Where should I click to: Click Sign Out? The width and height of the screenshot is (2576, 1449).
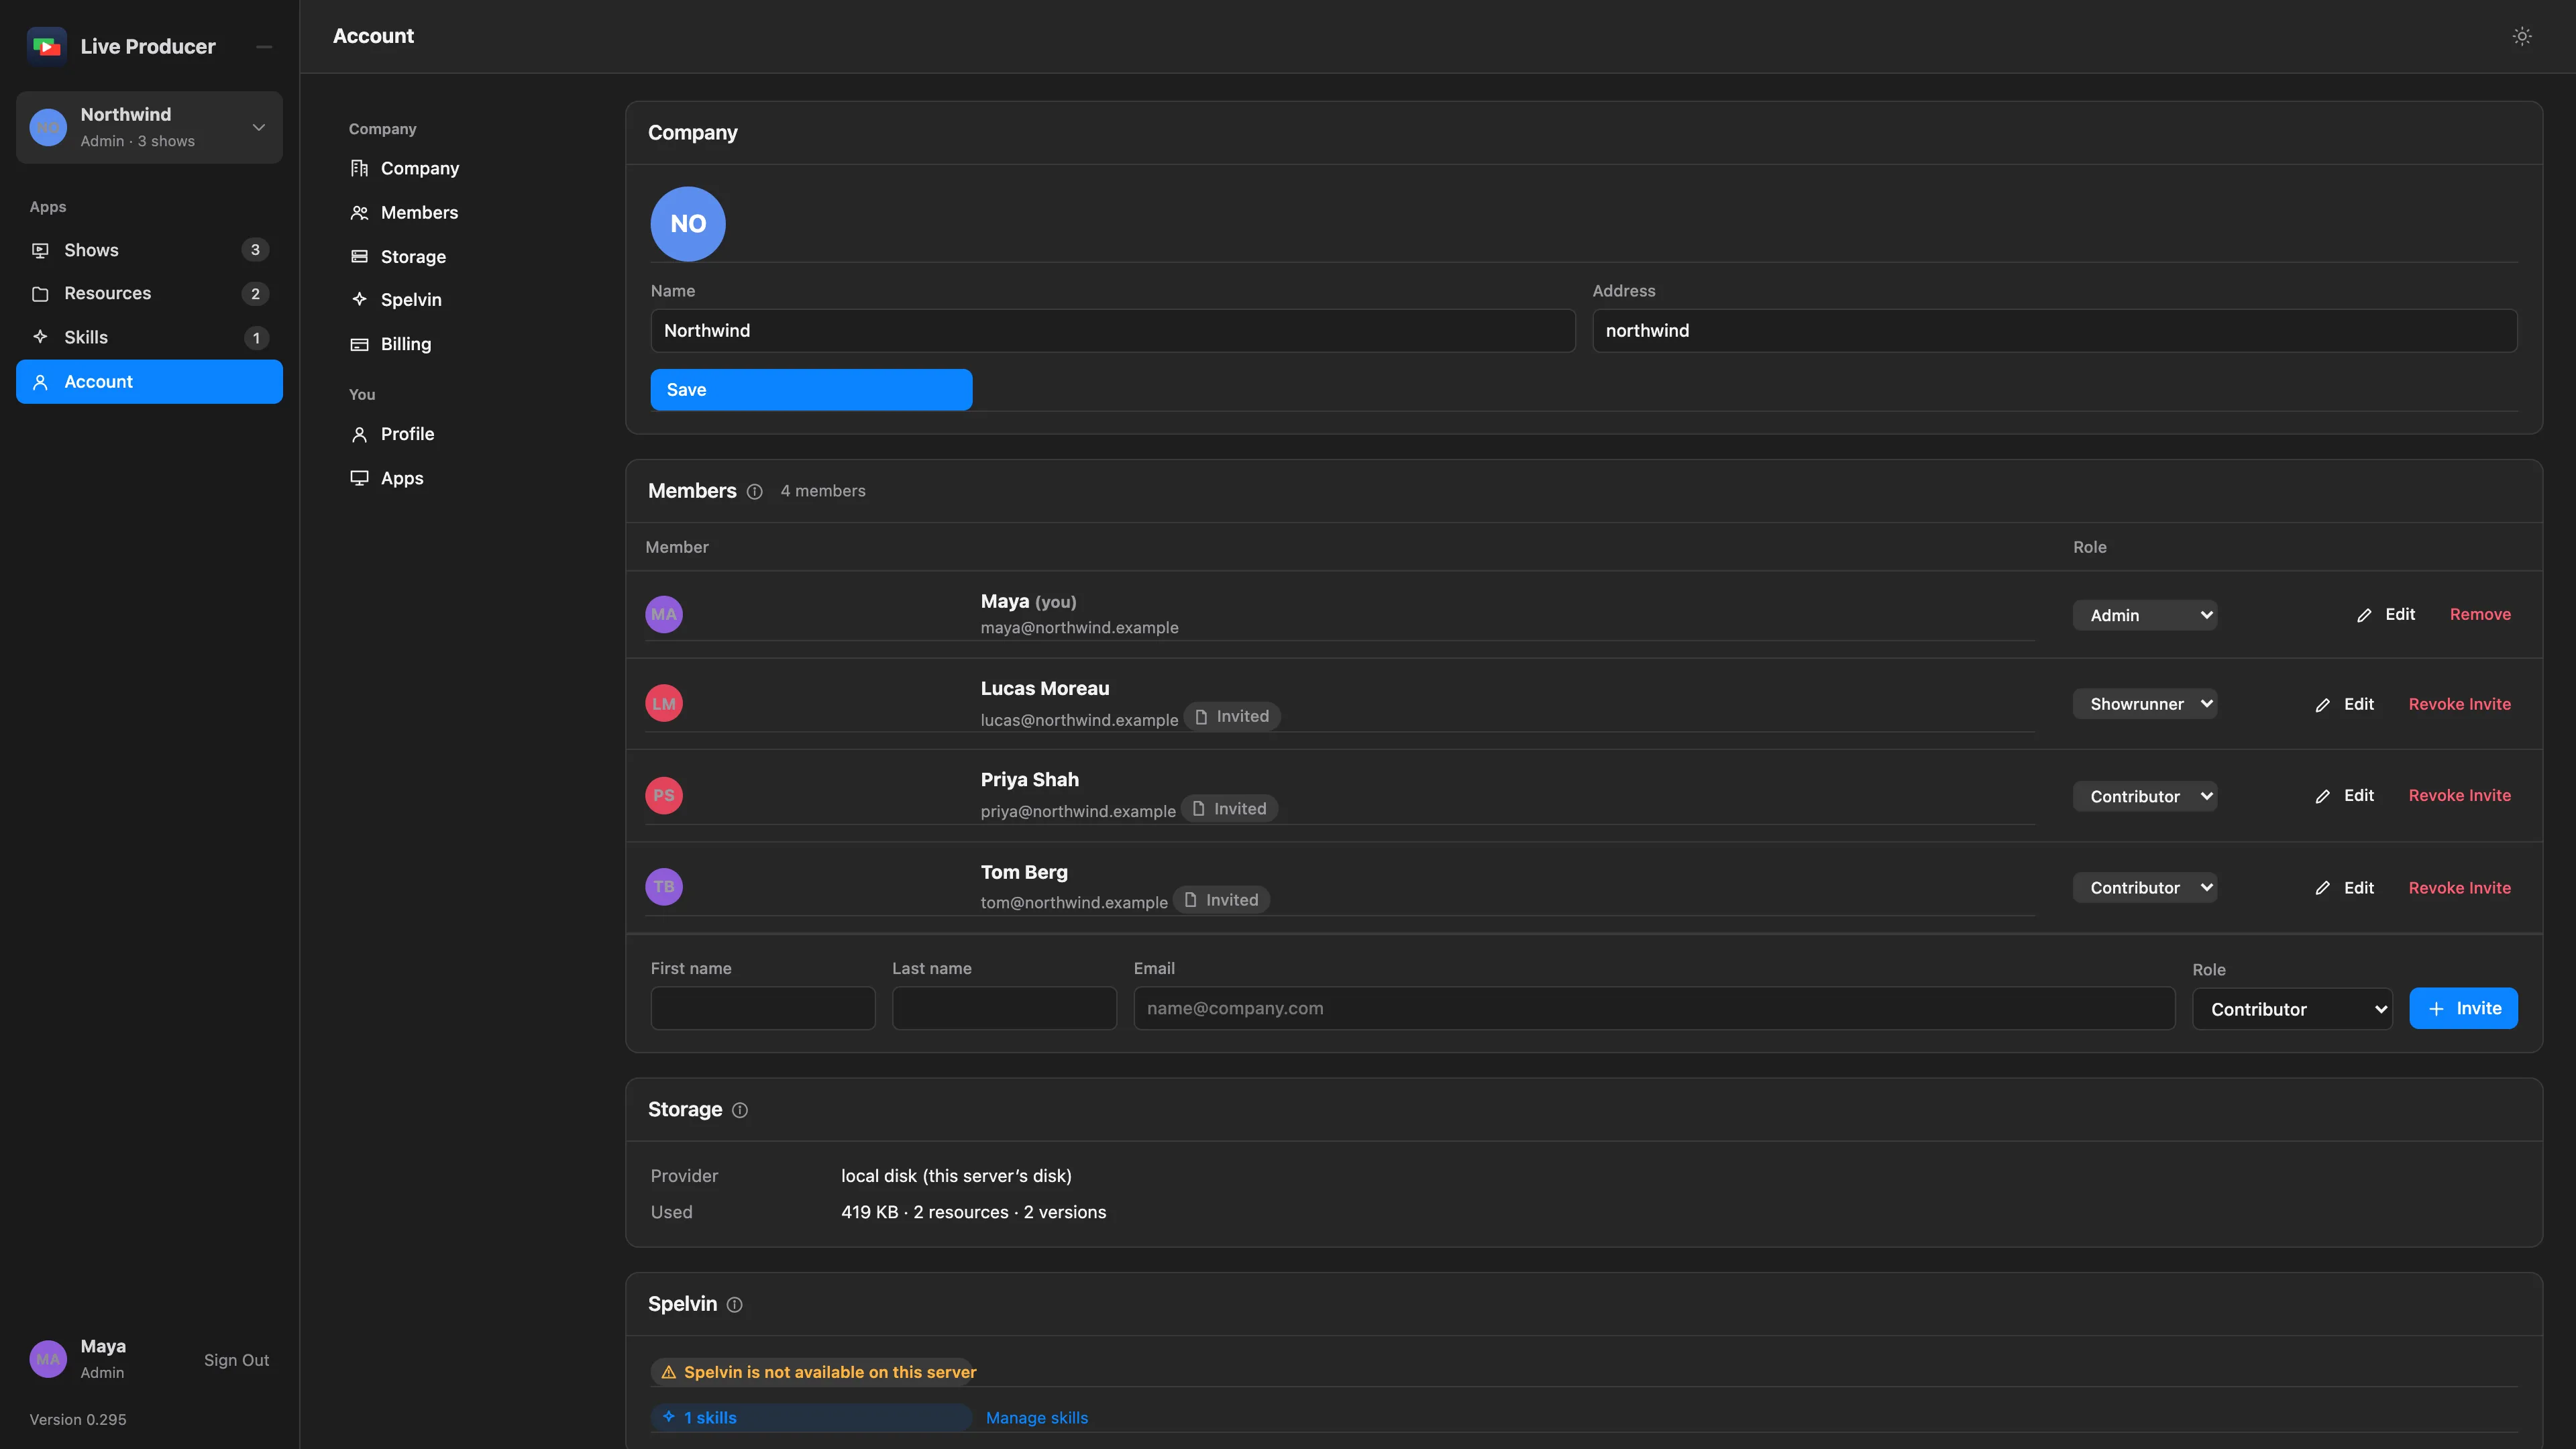pyautogui.click(x=236, y=1360)
